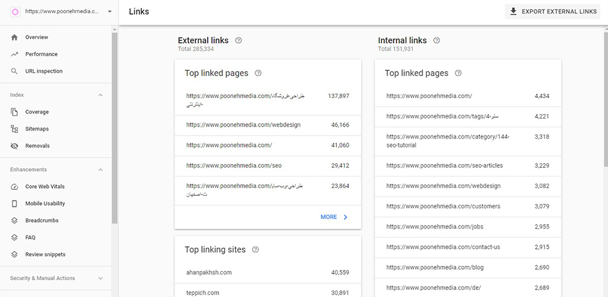Click download icon in Export External Links
Screen dimensions: 608x297
click(514, 11)
